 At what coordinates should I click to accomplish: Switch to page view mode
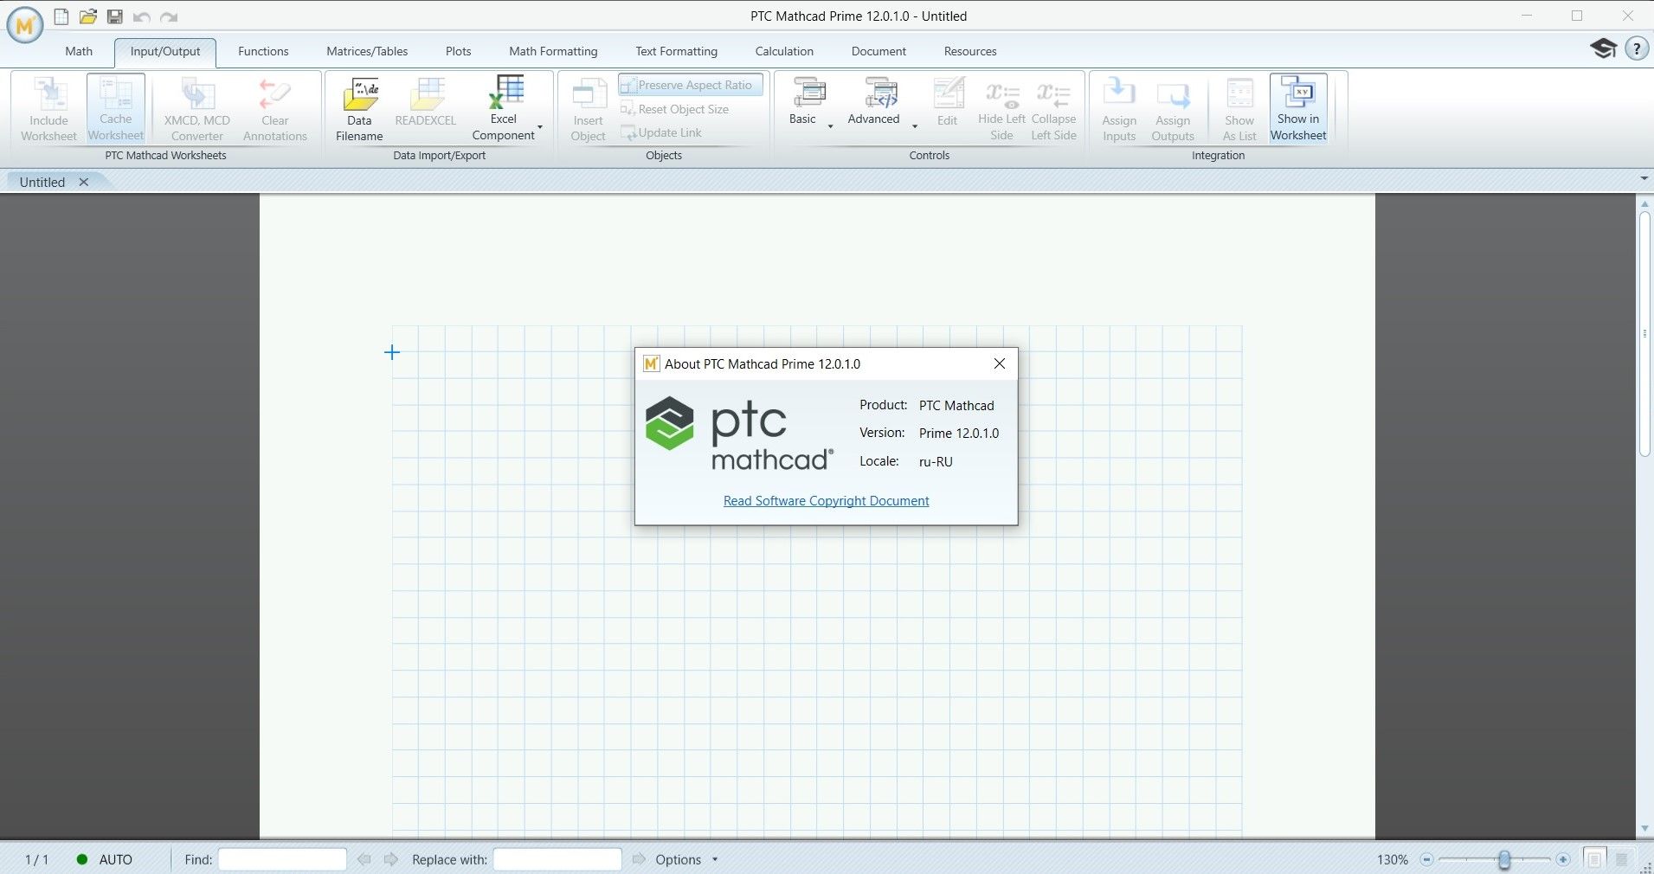(1594, 859)
